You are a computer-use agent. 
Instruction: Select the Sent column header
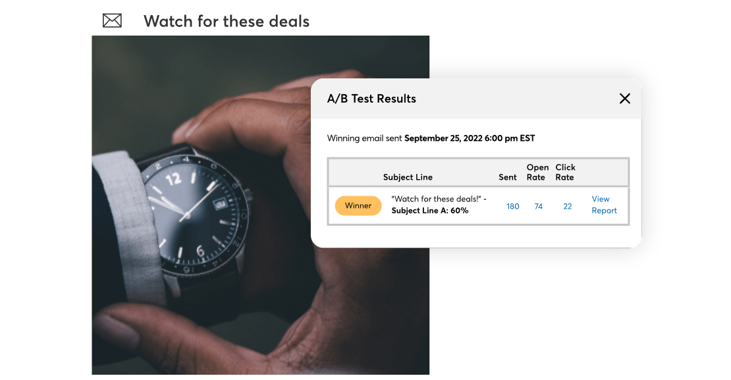point(508,177)
